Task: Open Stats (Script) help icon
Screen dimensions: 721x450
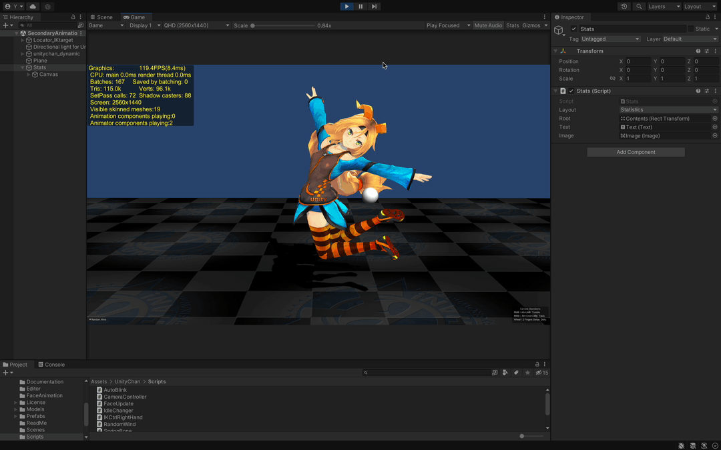Action: [x=698, y=91]
